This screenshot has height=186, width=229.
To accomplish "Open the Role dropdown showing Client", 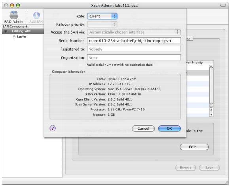I will coord(102,16).
